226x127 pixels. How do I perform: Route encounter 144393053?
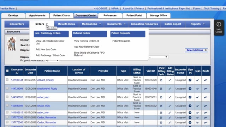click(206, 97)
